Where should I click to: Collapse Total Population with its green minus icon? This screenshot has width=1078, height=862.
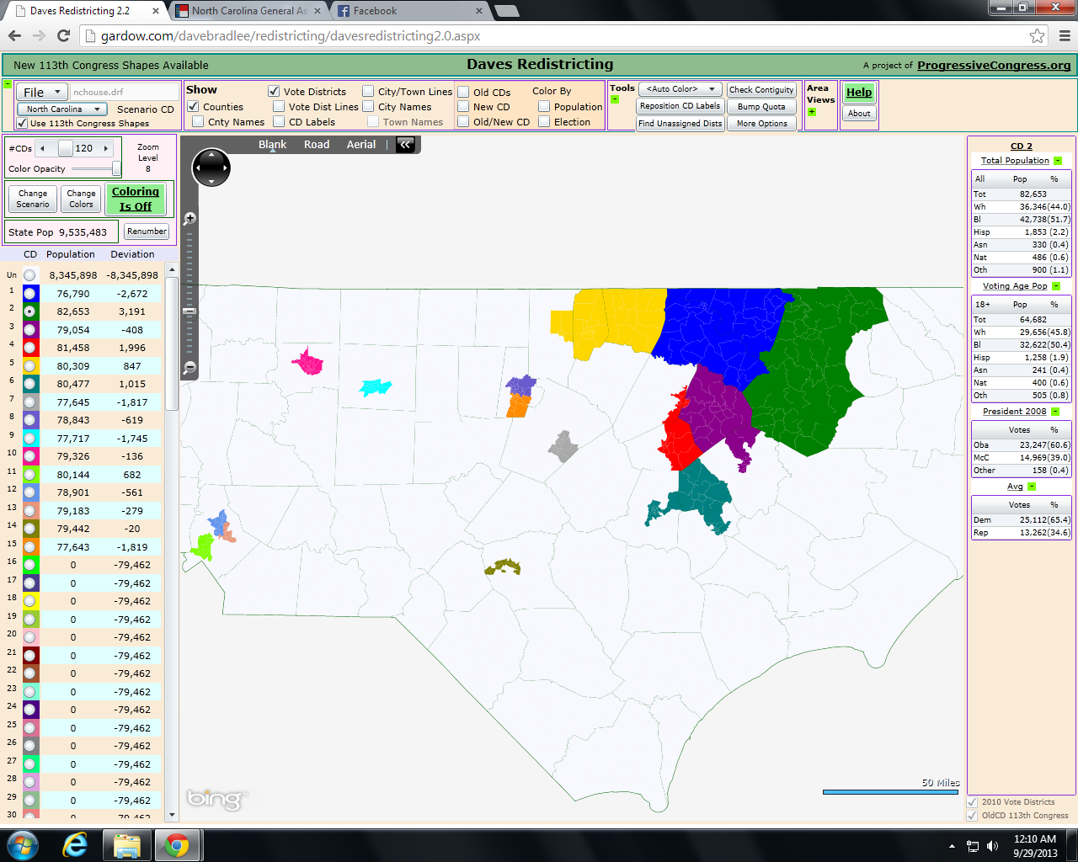[1058, 161]
